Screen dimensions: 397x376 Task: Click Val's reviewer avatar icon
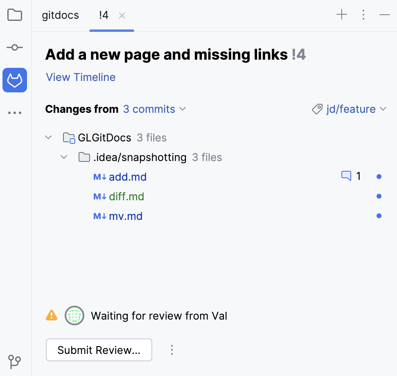(74, 315)
